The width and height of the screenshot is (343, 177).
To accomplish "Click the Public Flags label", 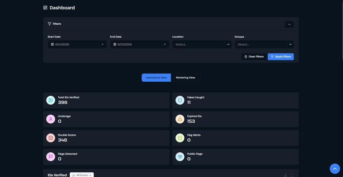I will click(x=195, y=154).
